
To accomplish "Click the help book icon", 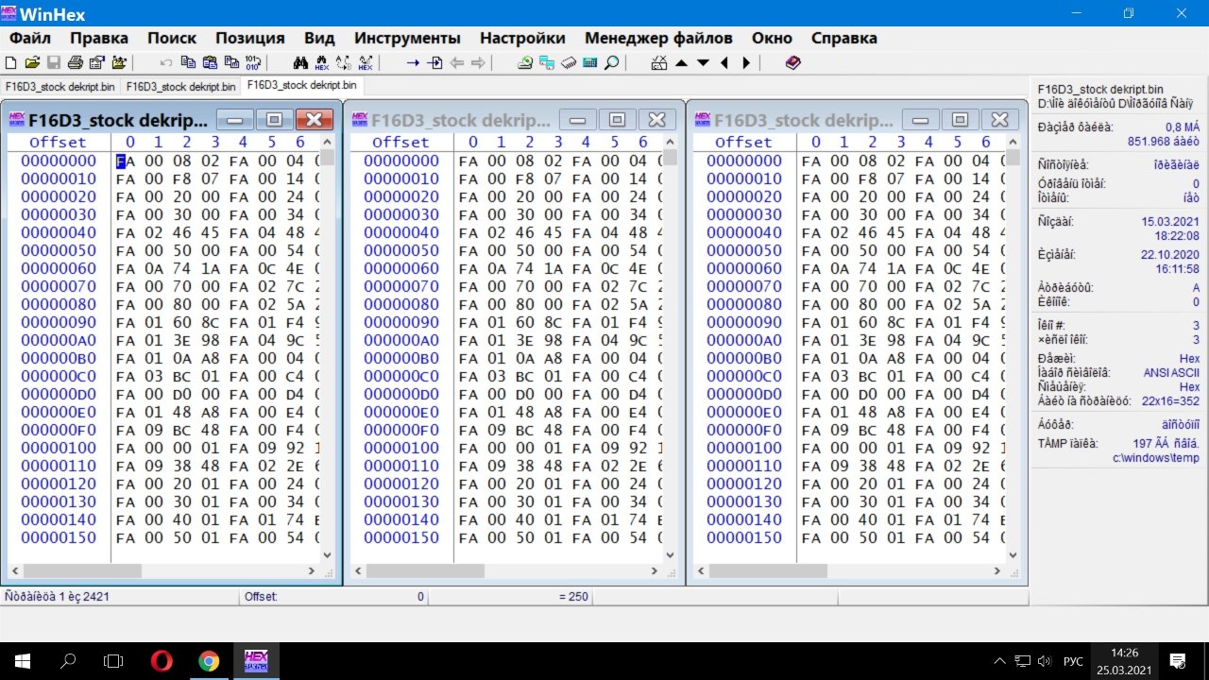I will [x=792, y=63].
